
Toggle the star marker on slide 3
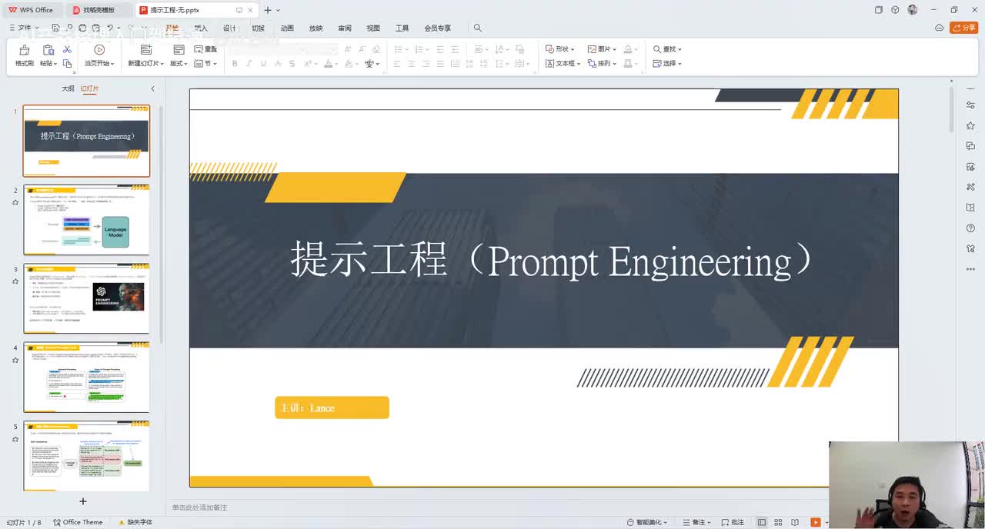[15, 281]
